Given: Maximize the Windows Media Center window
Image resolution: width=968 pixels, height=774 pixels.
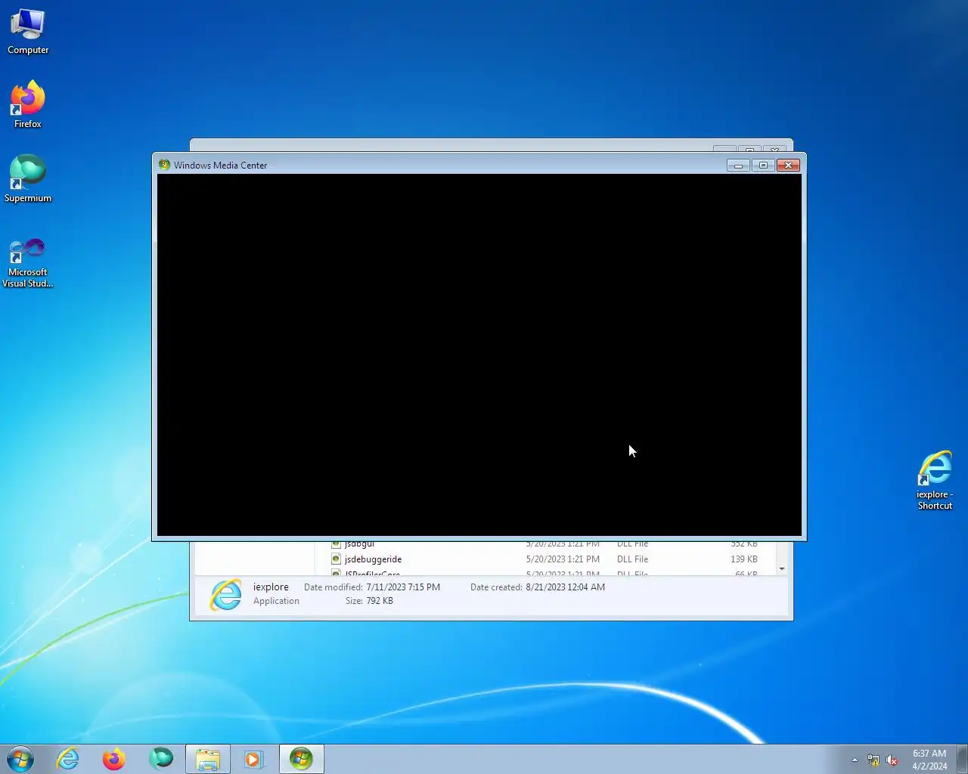Looking at the screenshot, I should point(763,165).
